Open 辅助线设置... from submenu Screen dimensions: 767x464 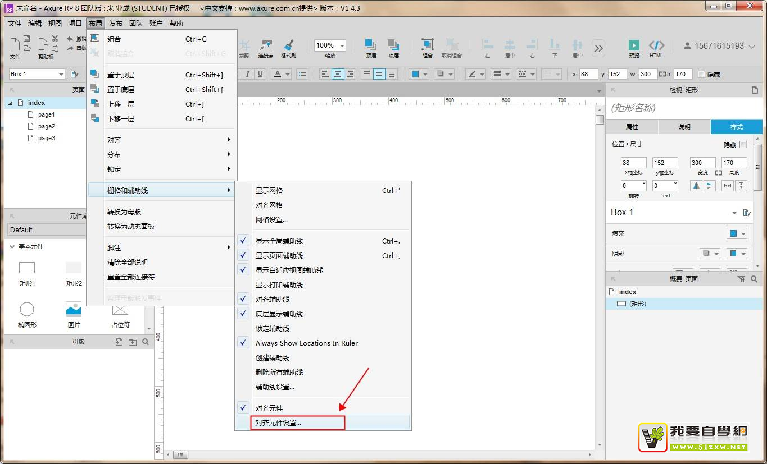pyautogui.click(x=323, y=387)
